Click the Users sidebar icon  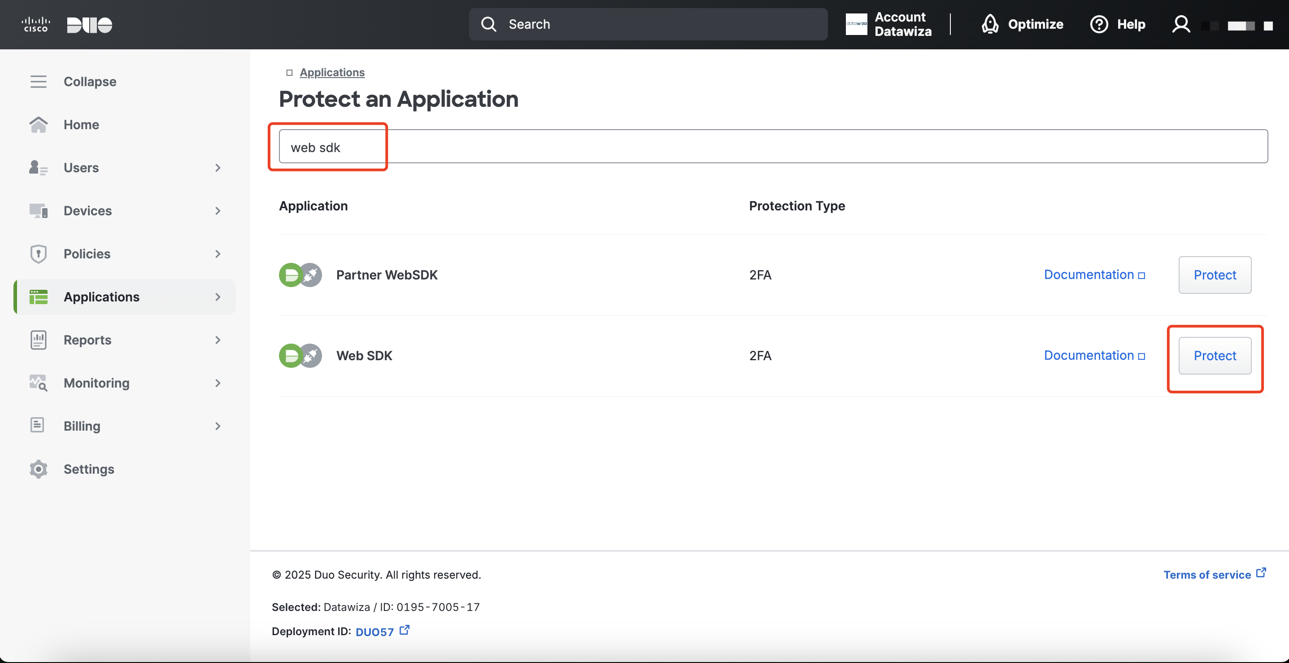(38, 168)
